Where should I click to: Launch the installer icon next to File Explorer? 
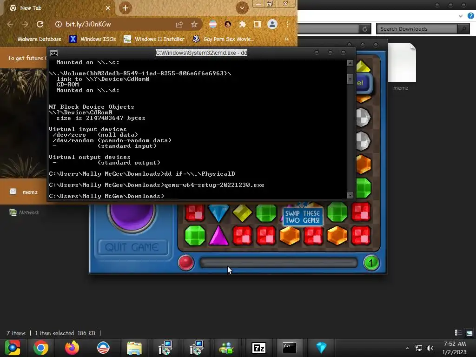click(x=165, y=348)
